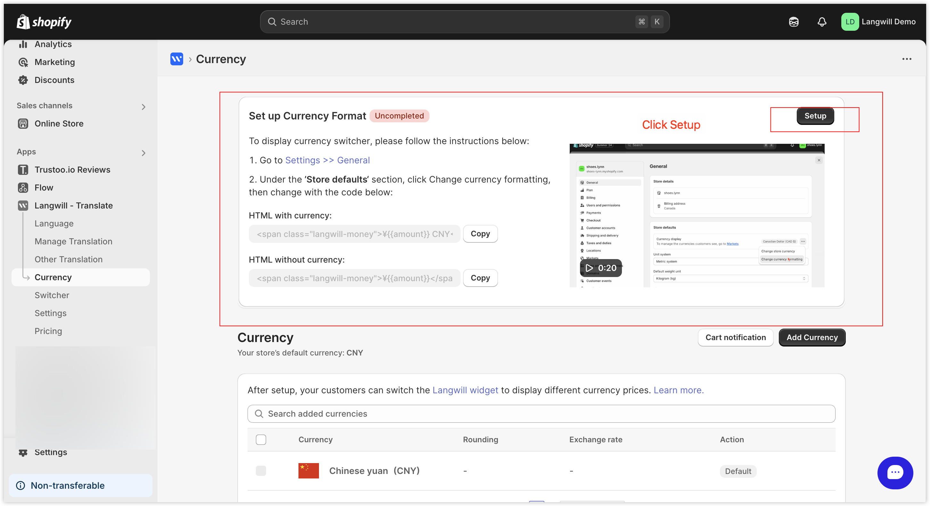The height and width of the screenshot is (506, 930).
Task: Click the Discounts badge icon
Action: 23,80
